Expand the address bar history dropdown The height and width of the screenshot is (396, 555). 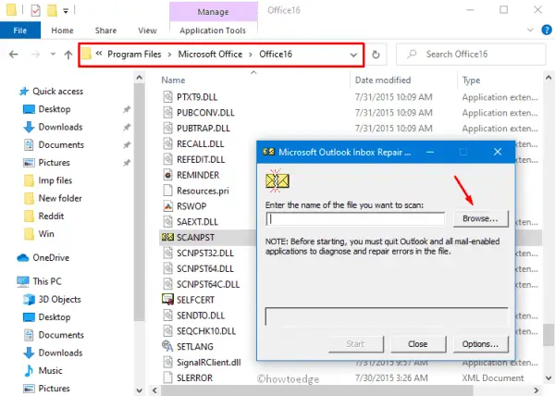(x=354, y=55)
